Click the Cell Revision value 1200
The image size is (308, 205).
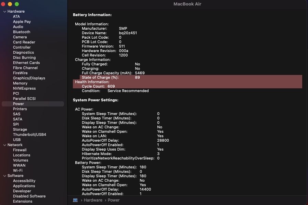tap(123, 55)
